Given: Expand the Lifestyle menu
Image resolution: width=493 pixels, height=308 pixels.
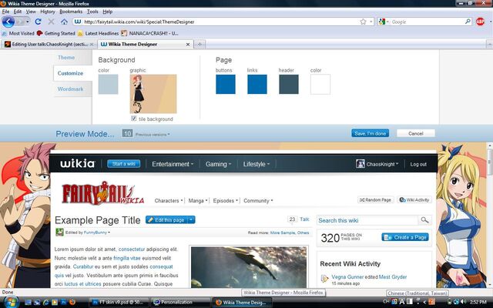Looking at the screenshot, I should point(257,164).
